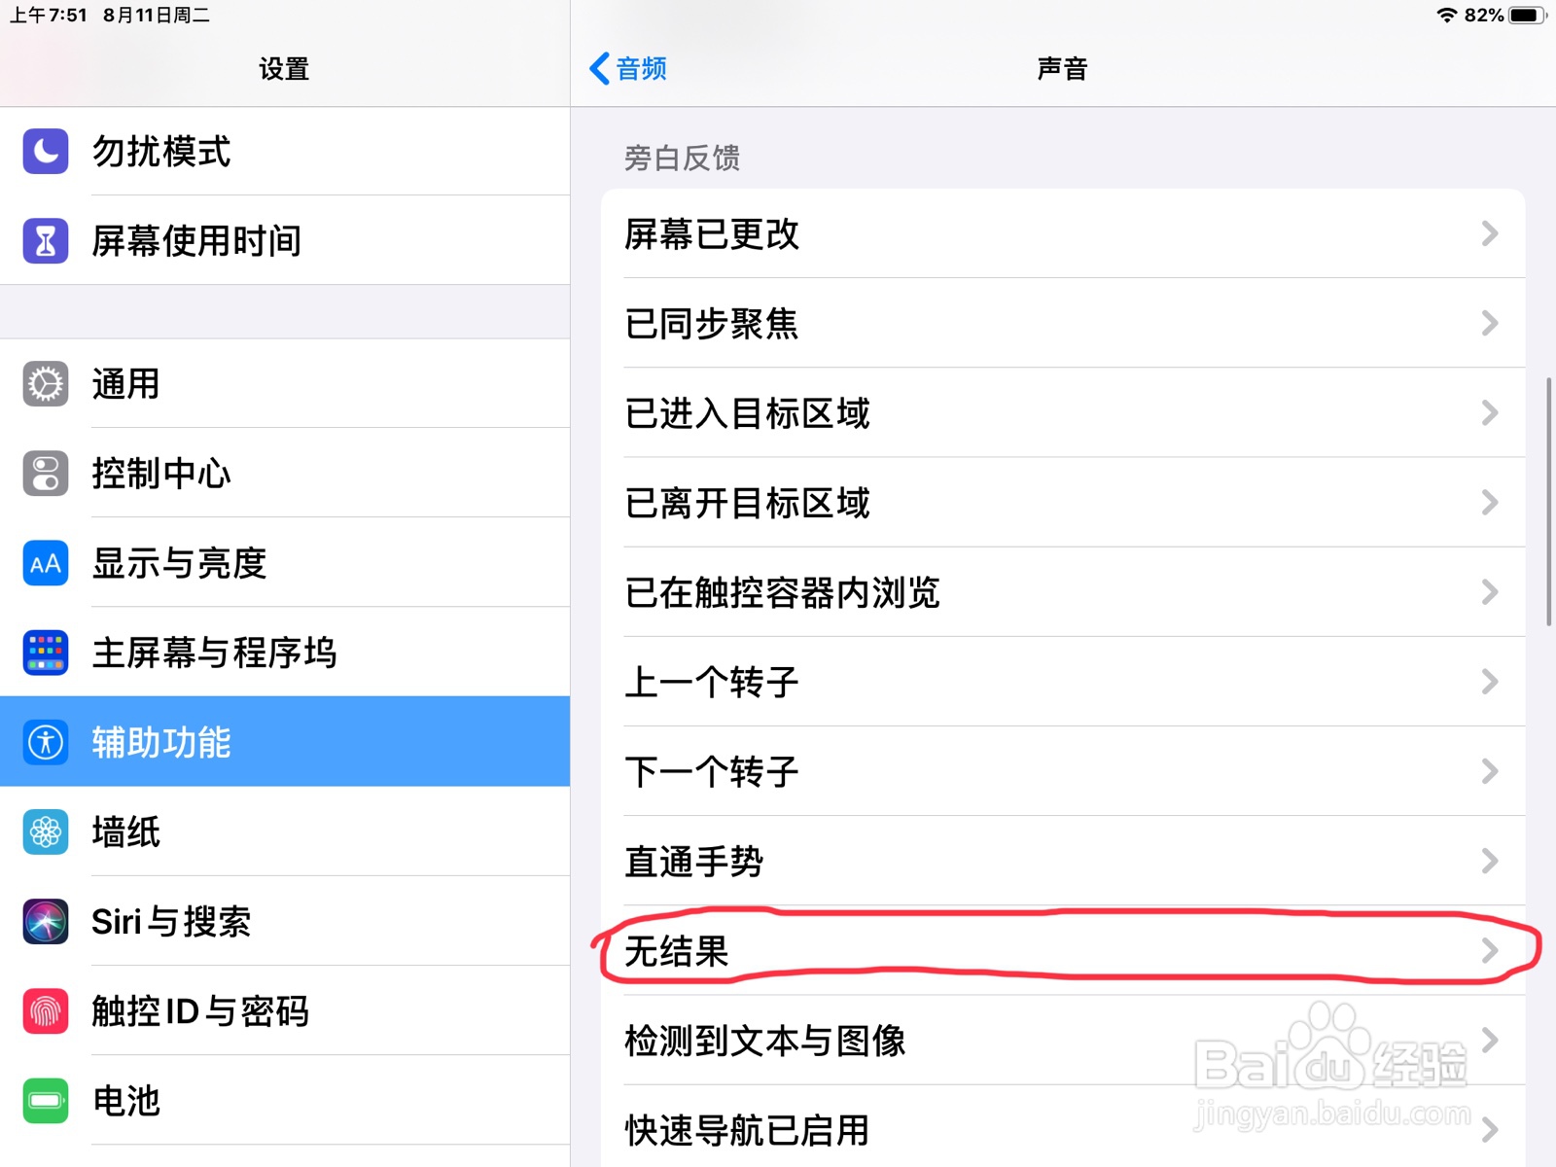Open the 无结果 chevron arrow
Screen dimensions: 1556x1167
(1490, 950)
